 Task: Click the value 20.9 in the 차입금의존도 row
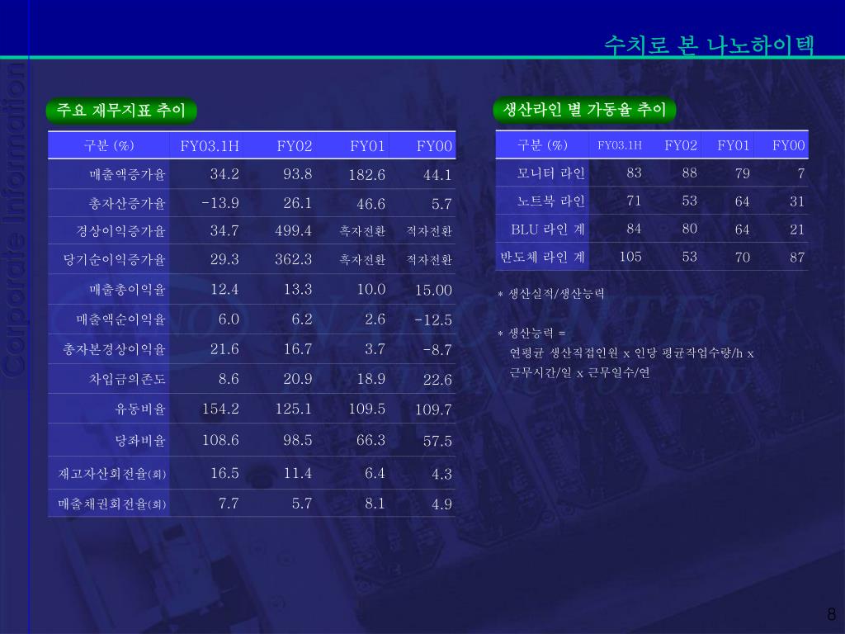click(297, 379)
